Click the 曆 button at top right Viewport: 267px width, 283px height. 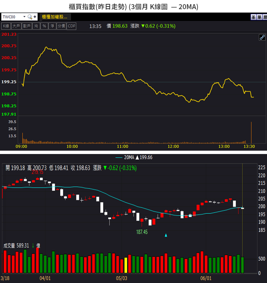pyautogui.click(x=265, y=17)
